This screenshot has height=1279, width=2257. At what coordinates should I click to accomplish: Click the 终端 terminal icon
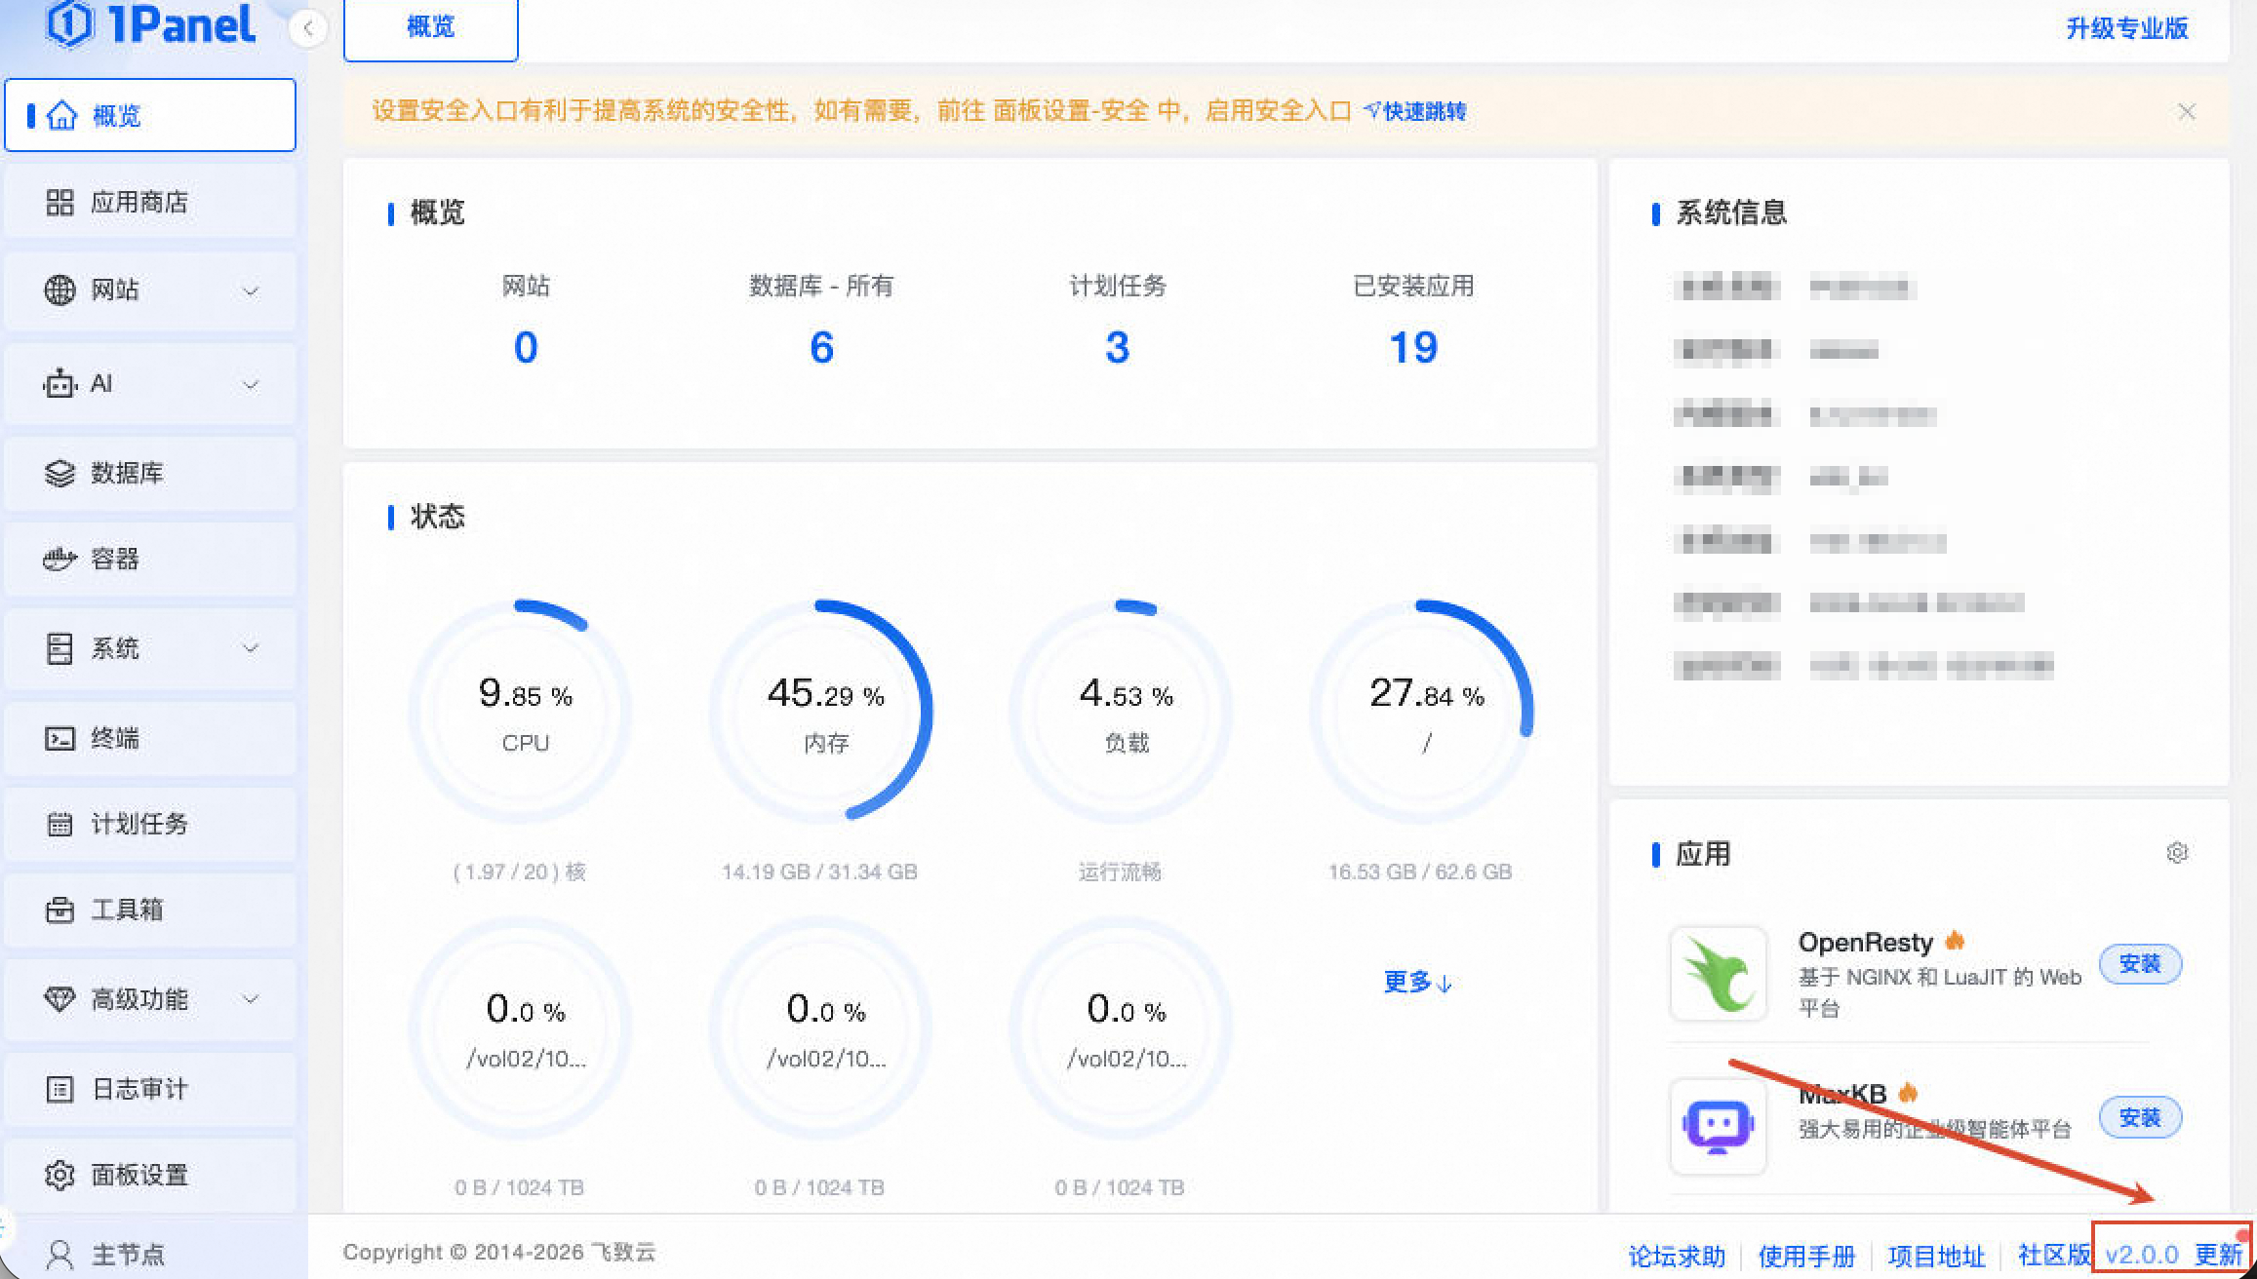[59, 738]
